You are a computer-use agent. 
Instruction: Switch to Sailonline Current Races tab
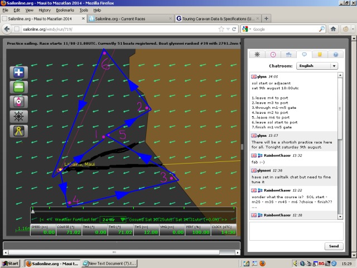coord(131,18)
